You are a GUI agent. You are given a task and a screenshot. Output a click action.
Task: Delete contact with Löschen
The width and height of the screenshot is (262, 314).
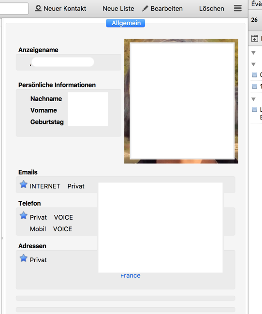click(x=212, y=9)
